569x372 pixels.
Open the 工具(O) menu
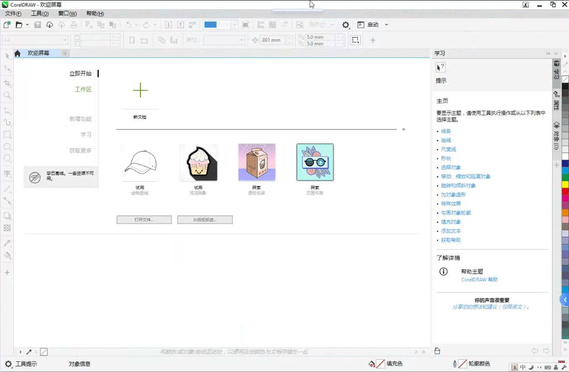tap(39, 13)
